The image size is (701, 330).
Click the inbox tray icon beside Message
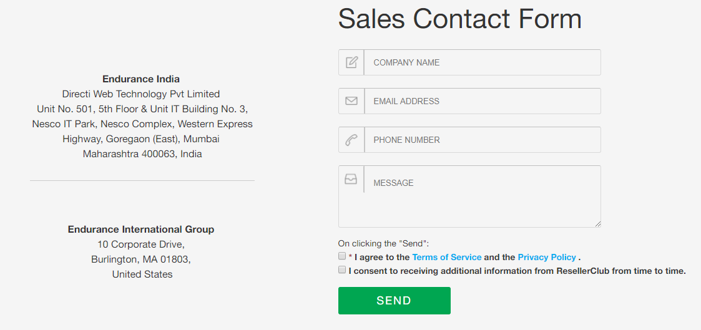[351, 179]
